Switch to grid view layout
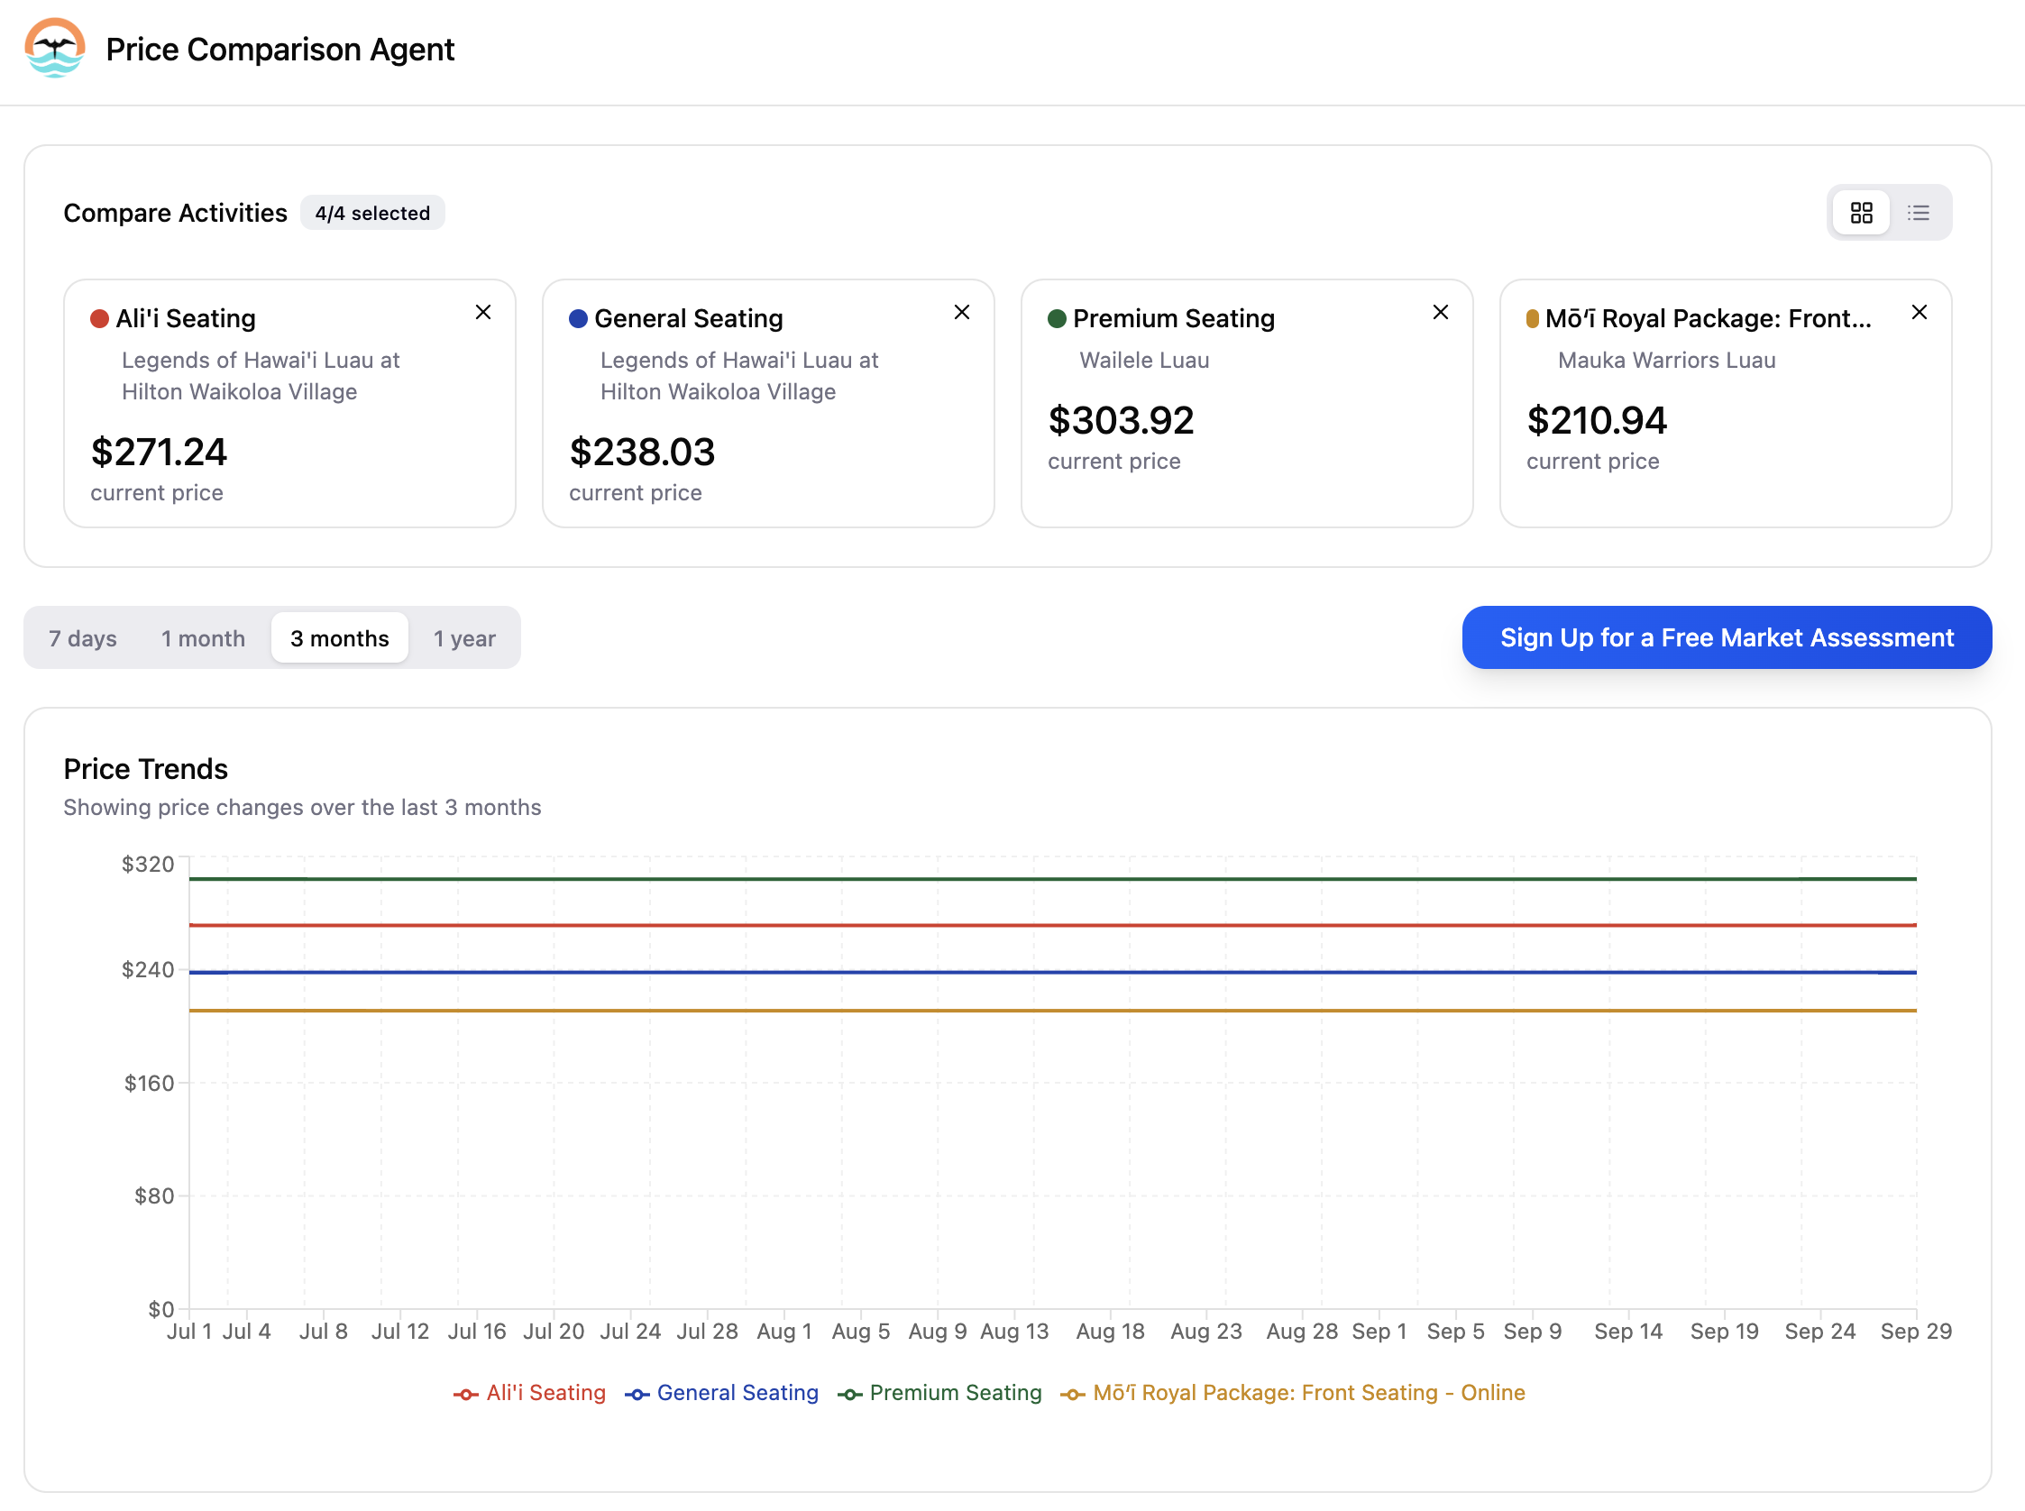Viewport: 2025px width, 1511px height. [x=1861, y=213]
